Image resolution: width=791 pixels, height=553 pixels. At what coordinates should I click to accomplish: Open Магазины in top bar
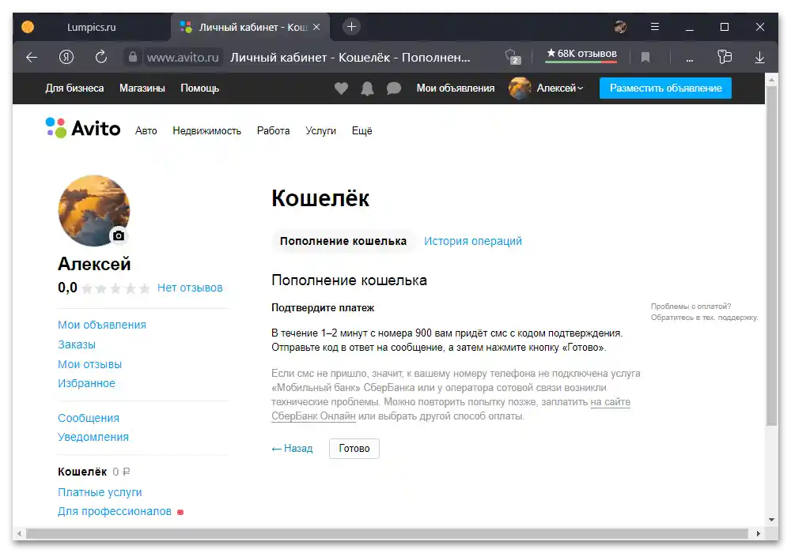pyautogui.click(x=142, y=88)
